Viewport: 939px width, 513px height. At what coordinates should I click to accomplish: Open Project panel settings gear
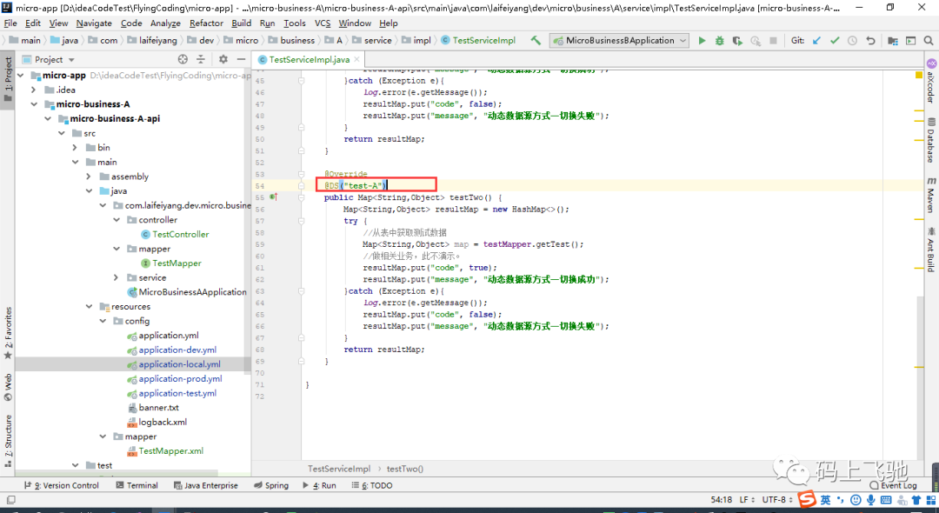click(x=223, y=59)
